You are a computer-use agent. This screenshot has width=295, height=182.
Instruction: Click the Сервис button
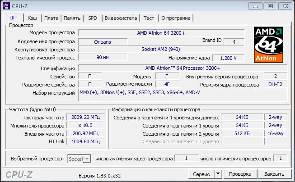[x=201, y=174]
